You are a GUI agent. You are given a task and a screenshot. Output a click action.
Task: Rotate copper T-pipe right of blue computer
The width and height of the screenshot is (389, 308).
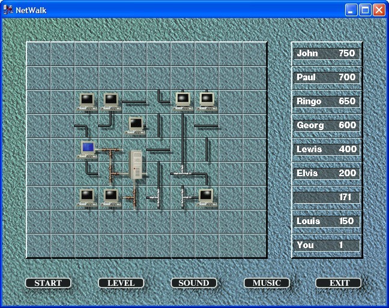(x=111, y=150)
